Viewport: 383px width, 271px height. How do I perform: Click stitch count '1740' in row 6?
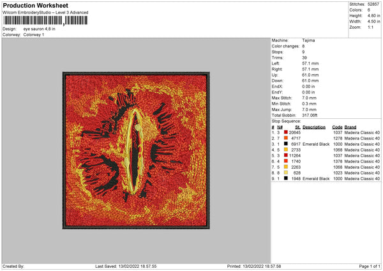[296, 162]
